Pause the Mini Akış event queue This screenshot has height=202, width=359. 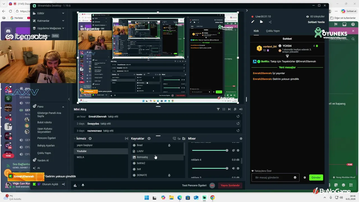224,109
